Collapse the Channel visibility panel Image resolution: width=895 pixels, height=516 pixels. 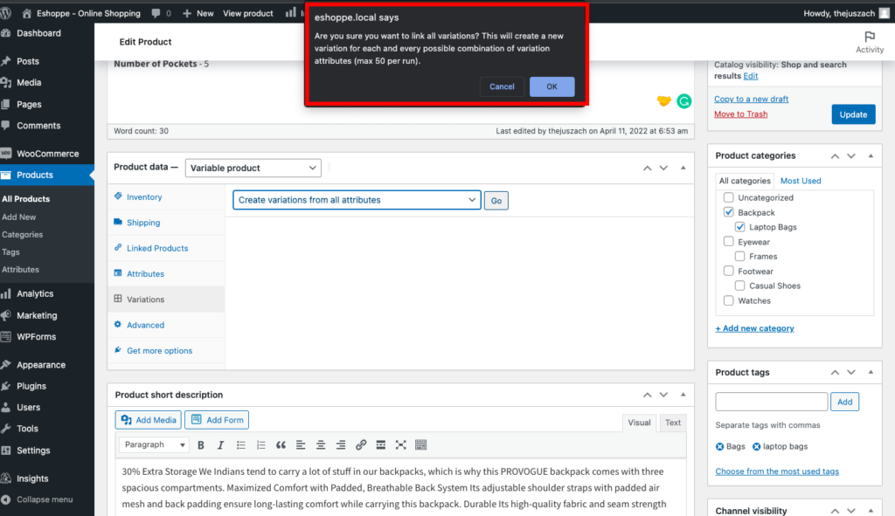[x=871, y=511]
